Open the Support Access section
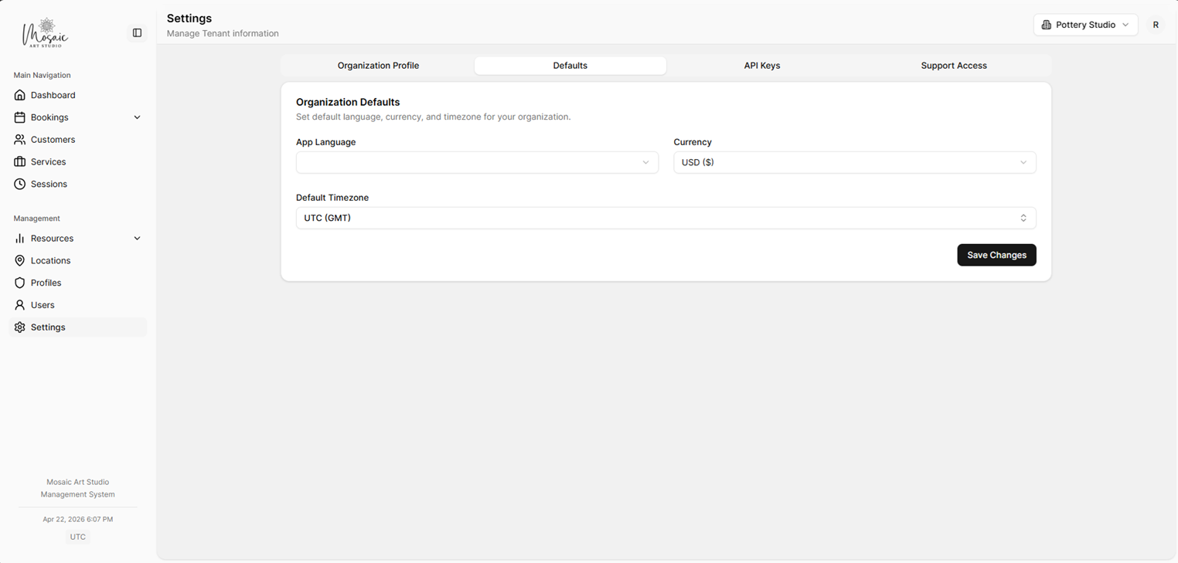This screenshot has height=563, width=1178. click(x=954, y=66)
